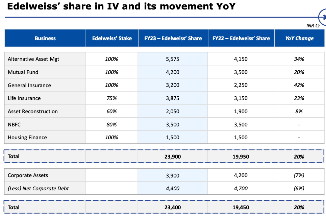Select the General Insurance row label

click(29, 85)
